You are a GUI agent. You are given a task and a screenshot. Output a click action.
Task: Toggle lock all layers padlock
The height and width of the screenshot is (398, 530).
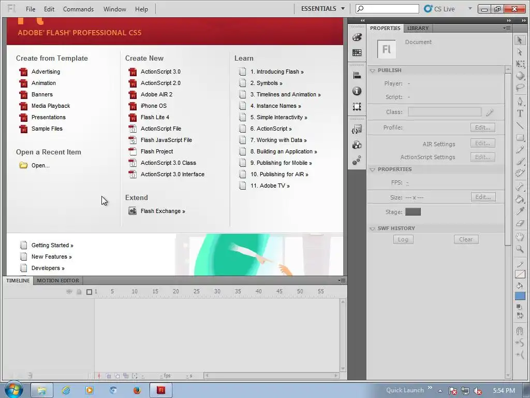click(x=79, y=291)
